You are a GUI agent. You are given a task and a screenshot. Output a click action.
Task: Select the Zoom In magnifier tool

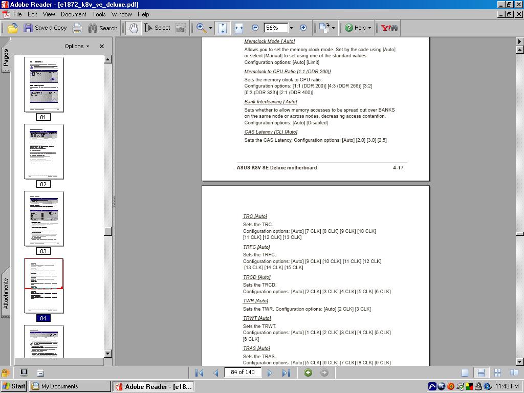point(202,28)
